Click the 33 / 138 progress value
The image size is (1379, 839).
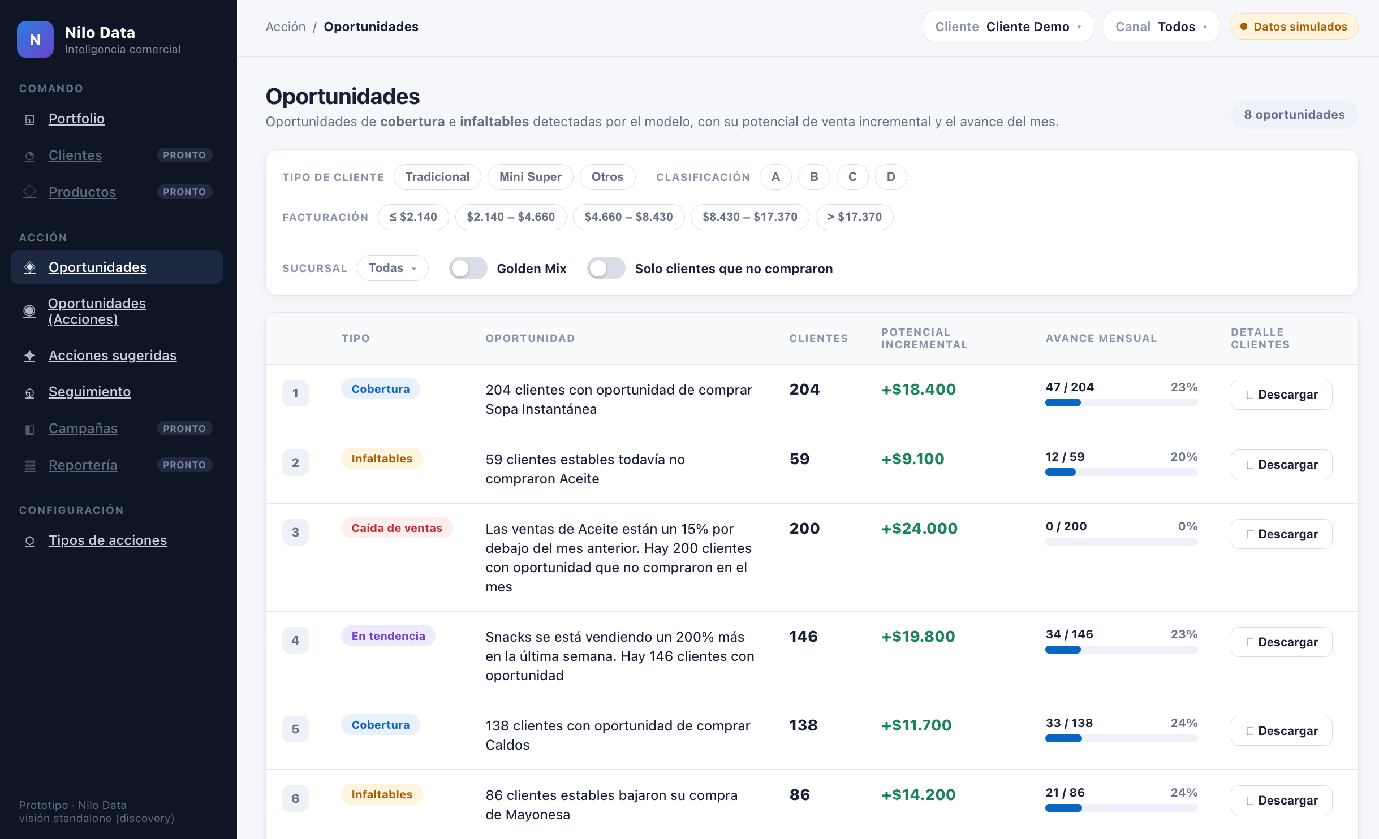pos(1069,723)
